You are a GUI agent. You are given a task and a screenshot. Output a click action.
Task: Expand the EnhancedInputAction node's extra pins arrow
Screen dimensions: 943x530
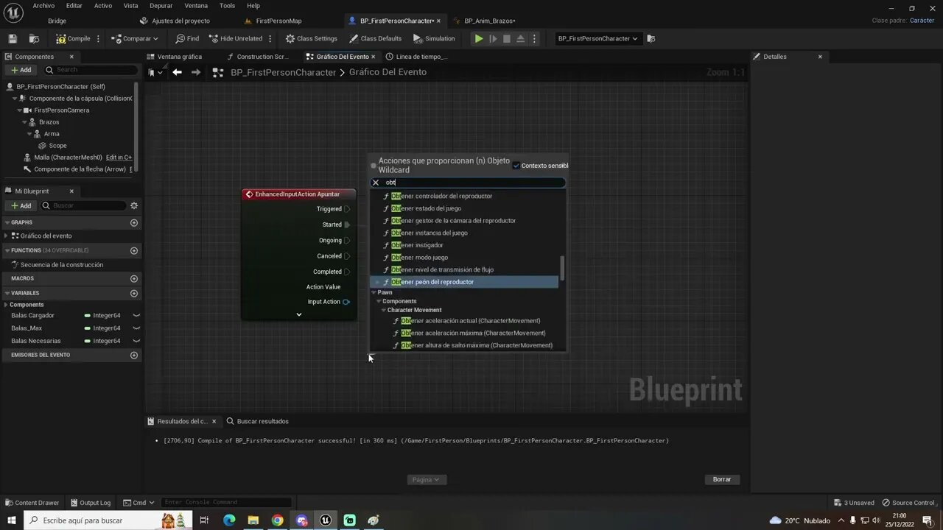(x=298, y=314)
